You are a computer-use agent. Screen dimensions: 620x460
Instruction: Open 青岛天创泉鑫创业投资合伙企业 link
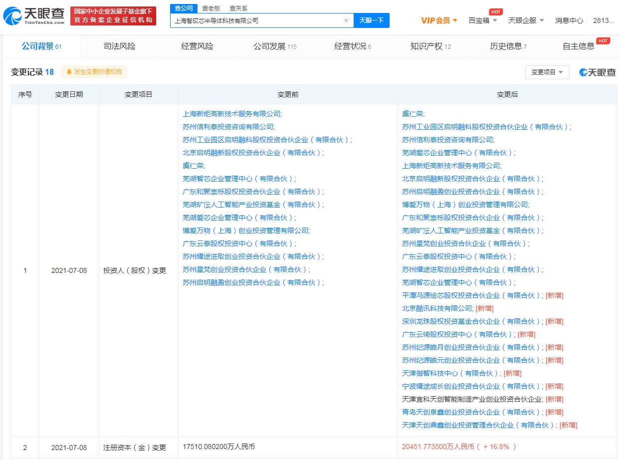click(472, 412)
